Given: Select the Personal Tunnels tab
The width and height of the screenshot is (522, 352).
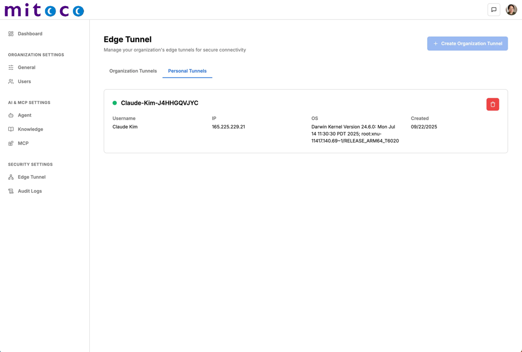Looking at the screenshot, I should point(187,71).
